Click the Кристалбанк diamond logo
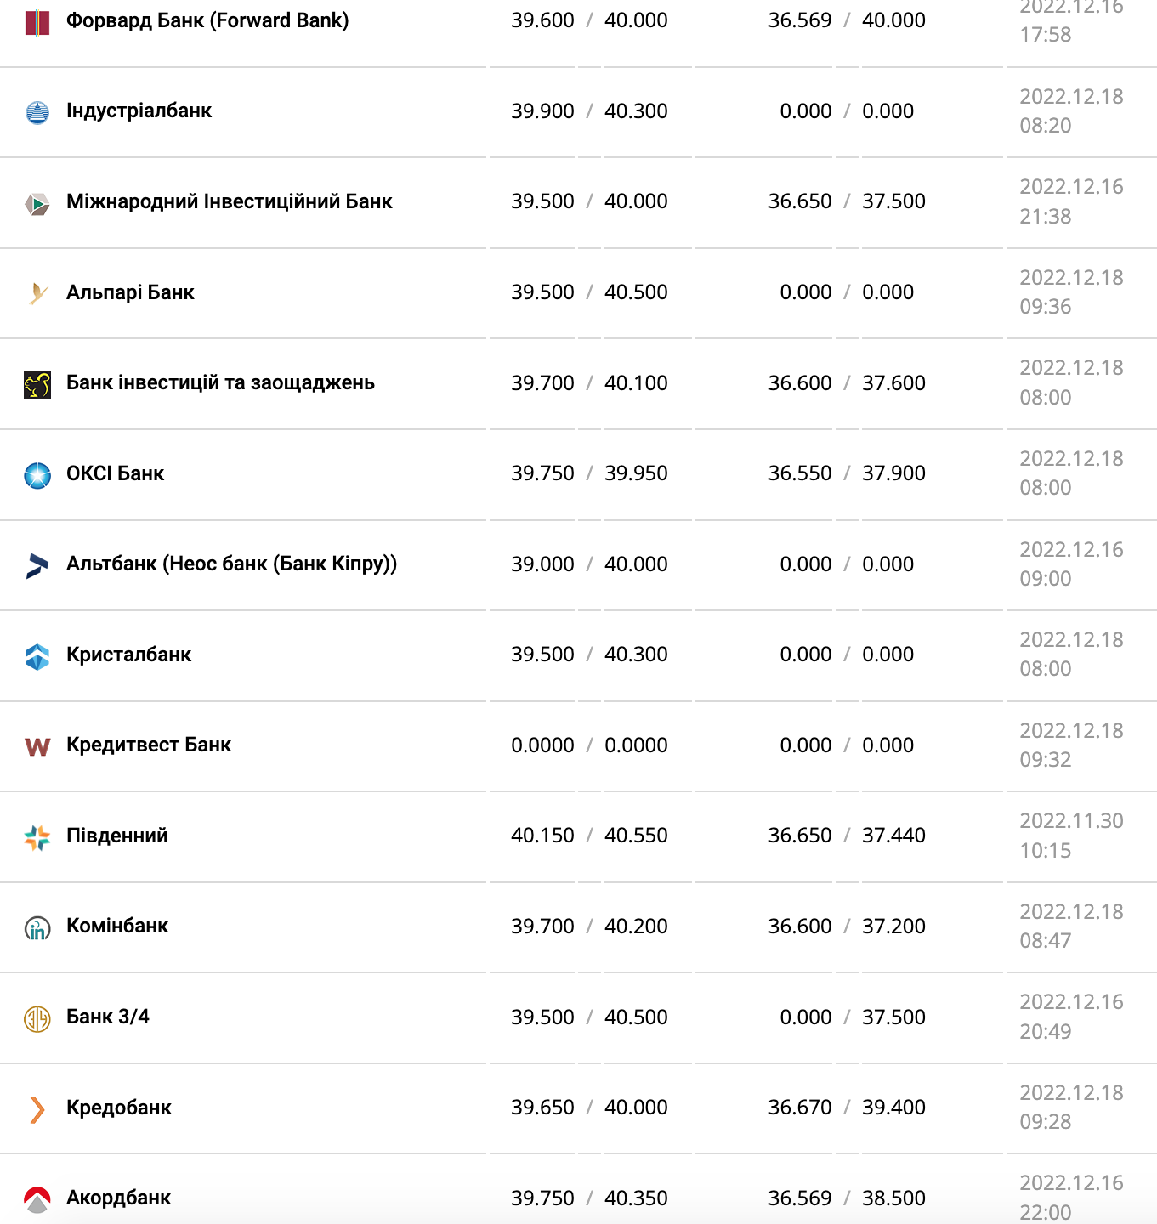The width and height of the screenshot is (1157, 1224). click(x=37, y=656)
